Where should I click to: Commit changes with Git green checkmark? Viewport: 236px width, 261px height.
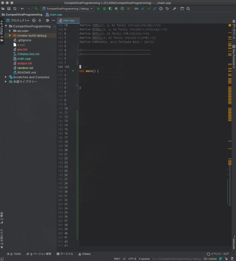[149, 9]
